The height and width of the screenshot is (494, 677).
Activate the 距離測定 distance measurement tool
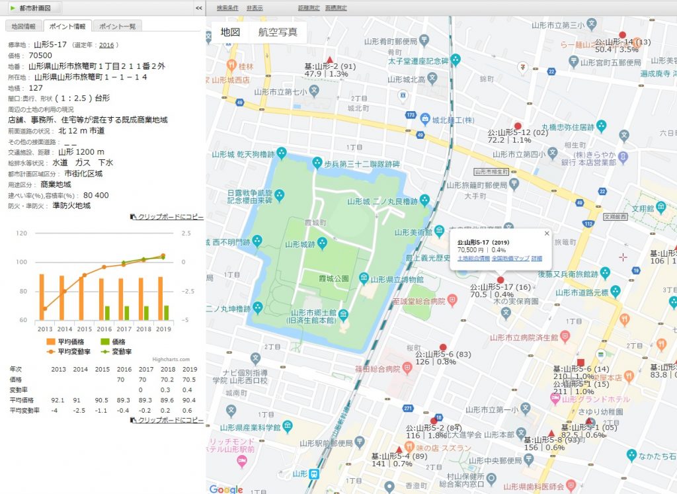click(309, 8)
